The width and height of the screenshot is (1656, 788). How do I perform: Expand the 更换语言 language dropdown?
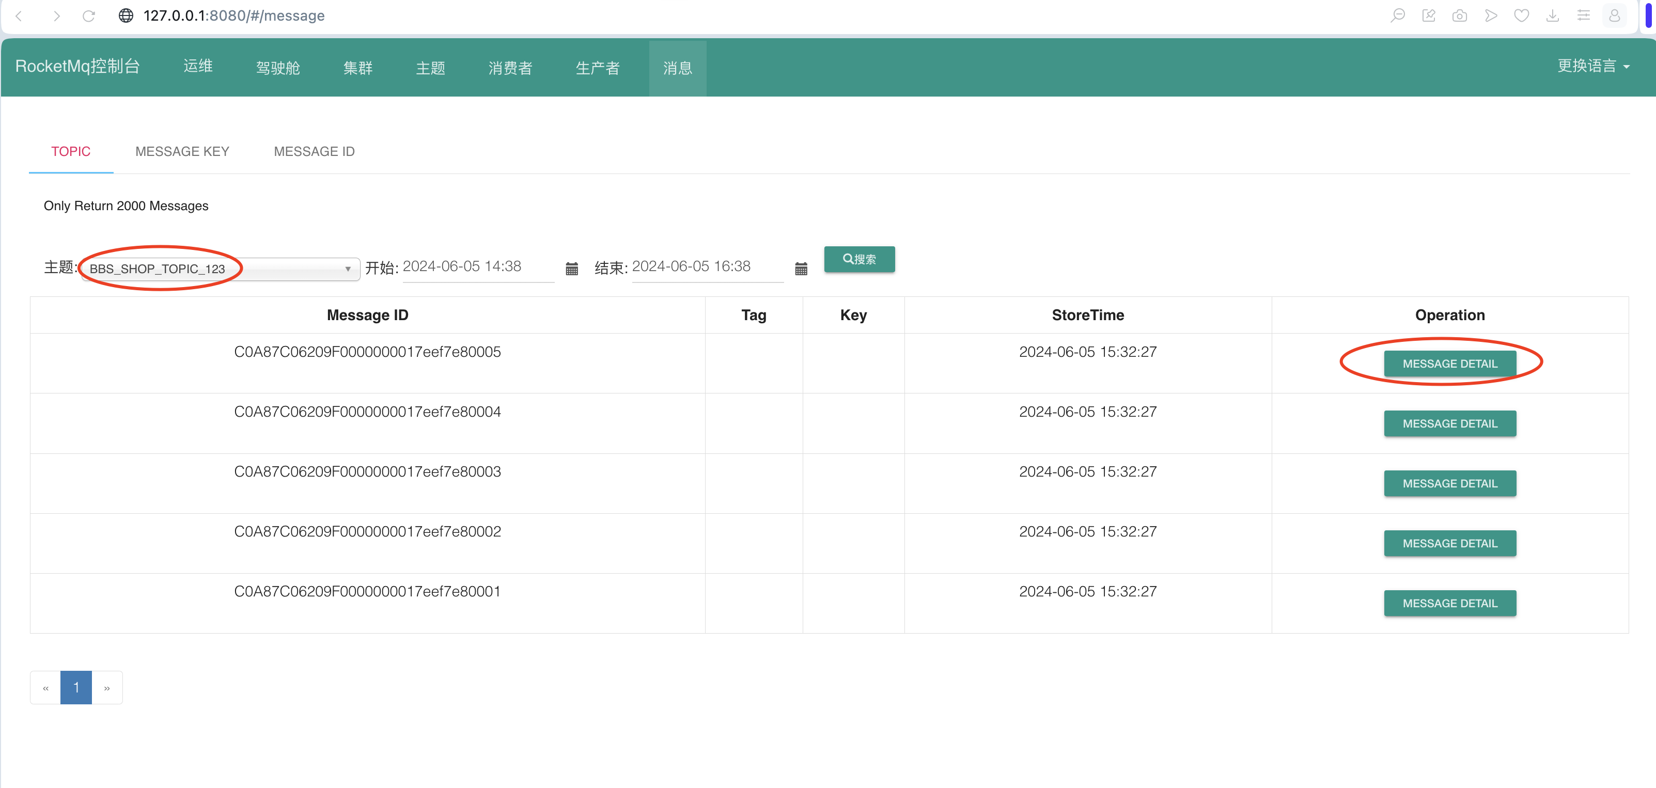1593,66
